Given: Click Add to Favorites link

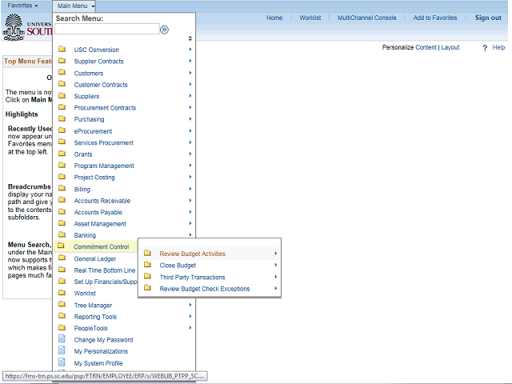Looking at the screenshot, I should (x=435, y=18).
